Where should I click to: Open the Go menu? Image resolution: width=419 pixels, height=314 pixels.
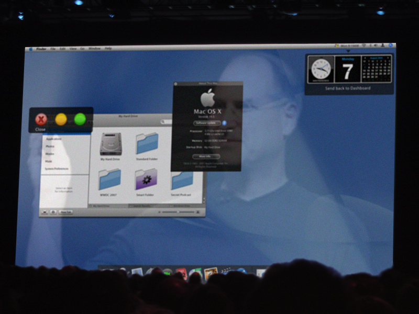click(82, 49)
